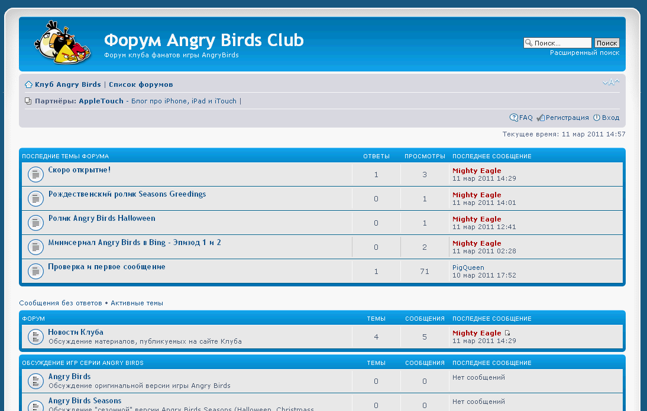Image resolution: width=647 pixels, height=411 pixels.
Task: Open topic Ролик Angry Birds Halloween
Action: pos(102,218)
